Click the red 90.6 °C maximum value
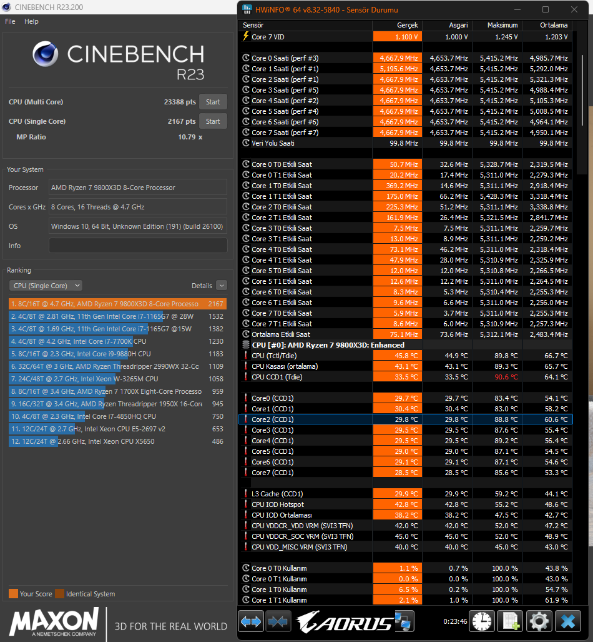593x642 pixels. click(506, 377)
